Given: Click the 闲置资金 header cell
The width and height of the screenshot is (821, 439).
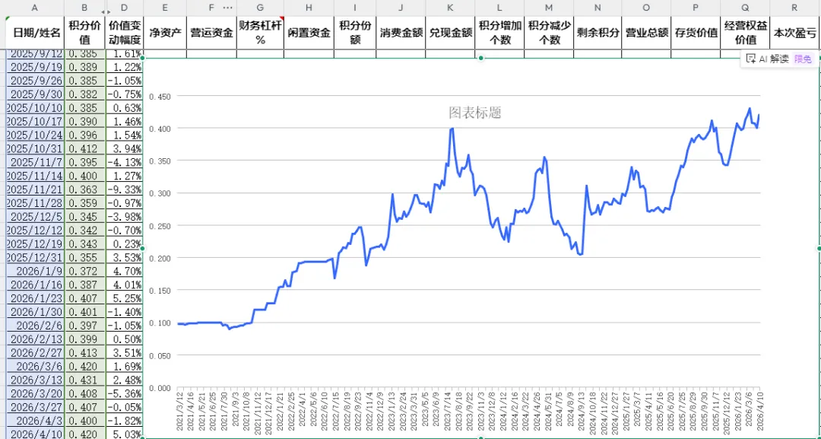Looking at the screenshot, I should pos(309,33).
